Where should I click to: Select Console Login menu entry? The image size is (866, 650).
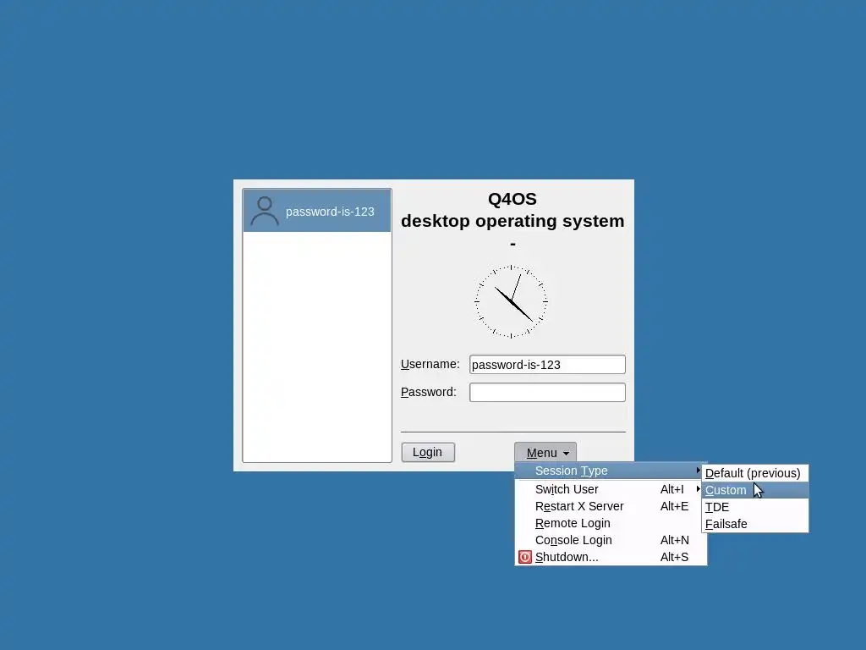611,540
